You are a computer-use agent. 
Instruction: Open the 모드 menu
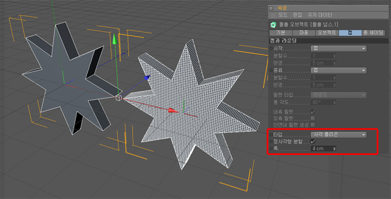(x=283, y=15)
